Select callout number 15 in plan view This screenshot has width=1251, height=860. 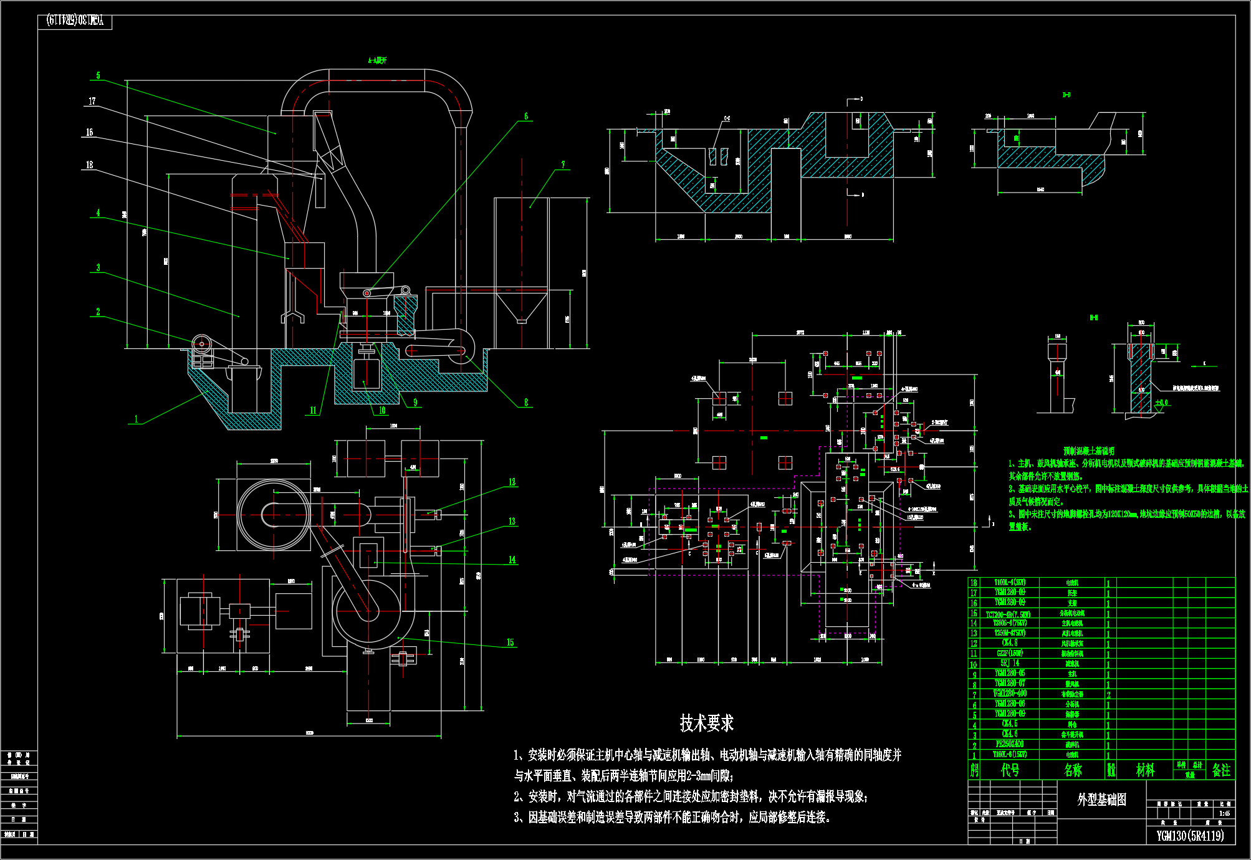tap(510, 642)
